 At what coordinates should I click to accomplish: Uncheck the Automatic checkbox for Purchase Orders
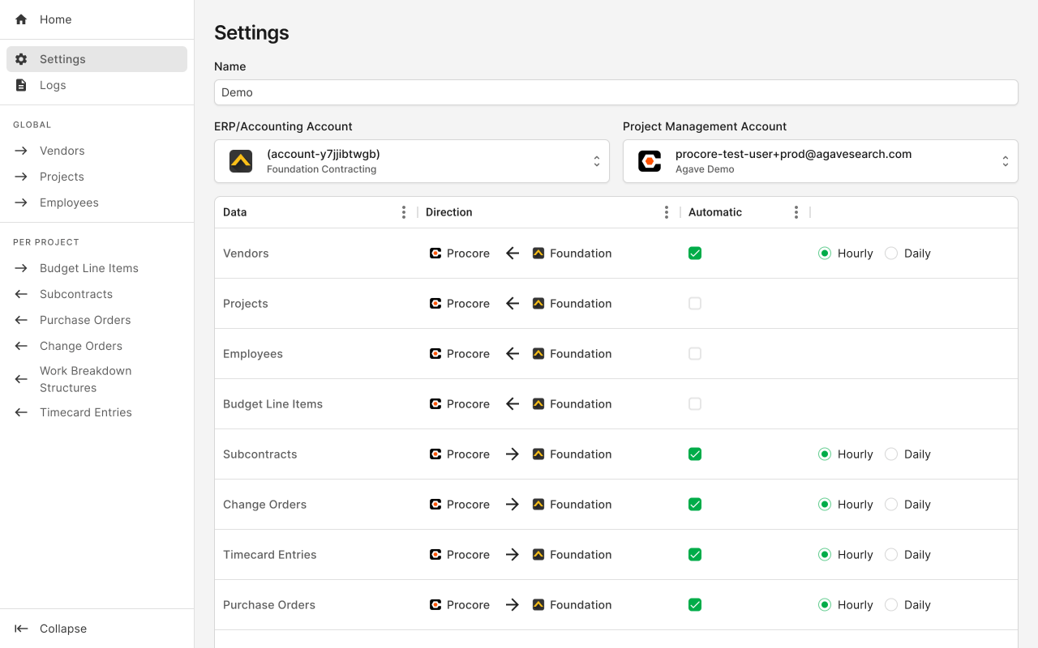pyautogui.click(x=695, y=605)
